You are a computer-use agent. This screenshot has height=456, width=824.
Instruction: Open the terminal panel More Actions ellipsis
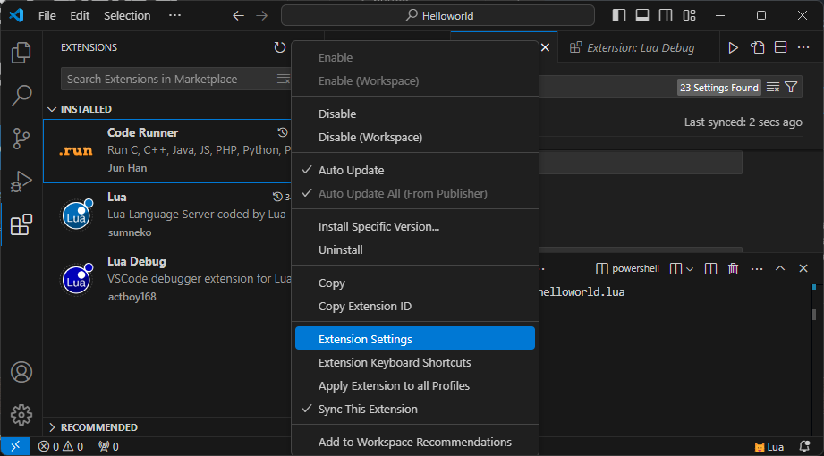[757, 269]
